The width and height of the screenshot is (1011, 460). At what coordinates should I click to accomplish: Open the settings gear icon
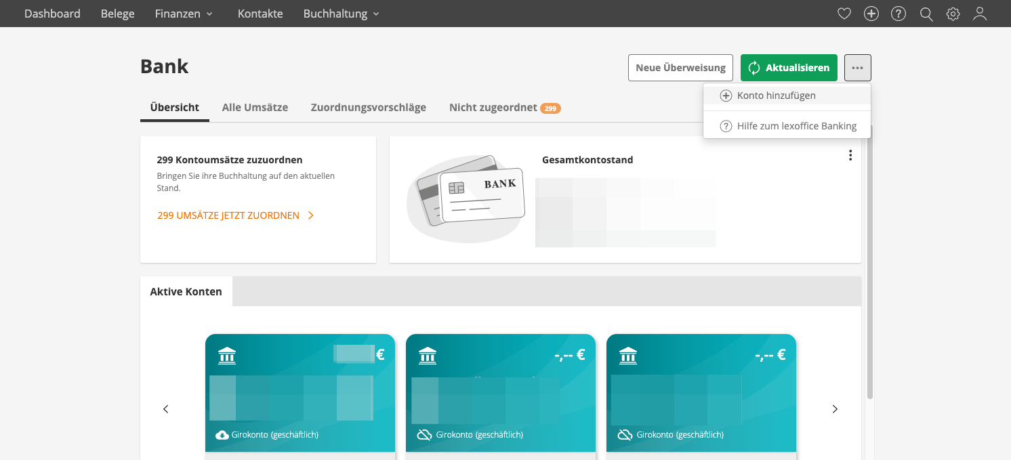(x=953, y=14)
